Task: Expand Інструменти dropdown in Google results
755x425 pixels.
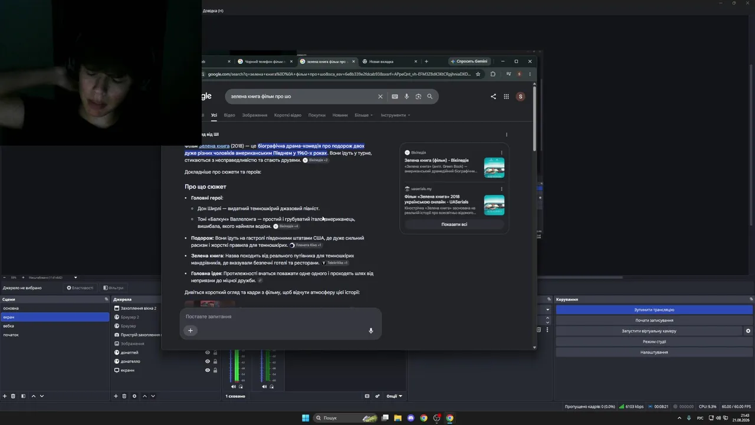Action: (395, 115)
